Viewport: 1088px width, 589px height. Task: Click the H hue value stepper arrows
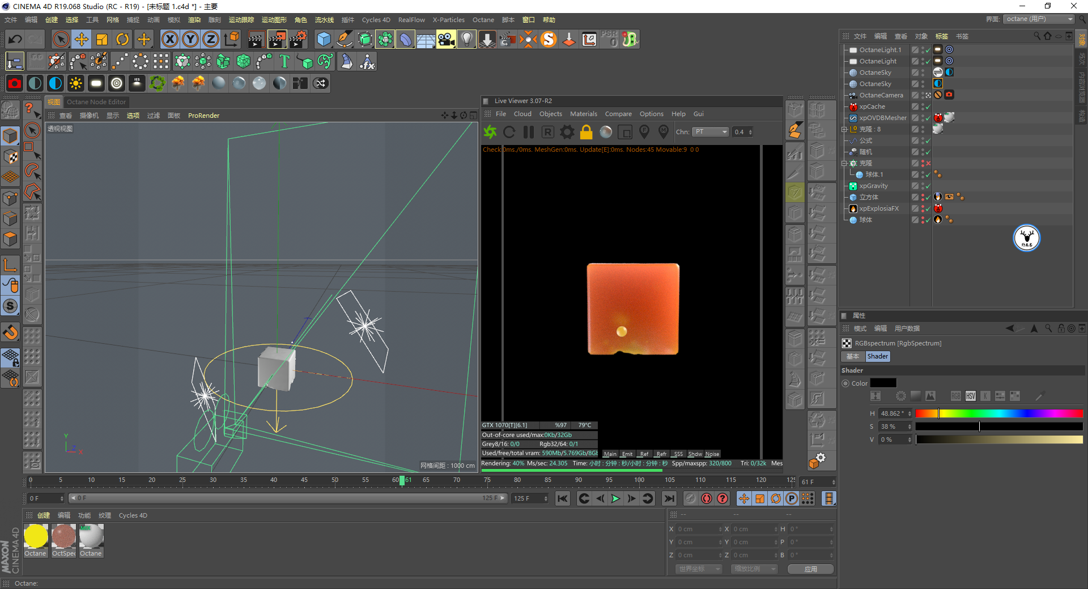coord(909,413)
